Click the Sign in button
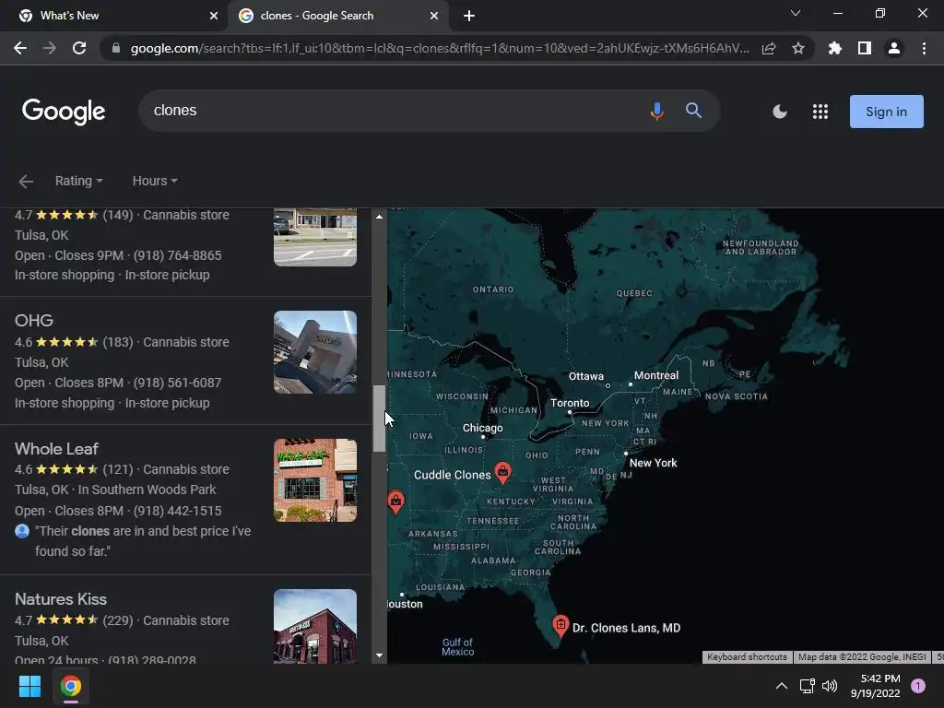Viewport: 944px width, 708px height. click(886, 112)
